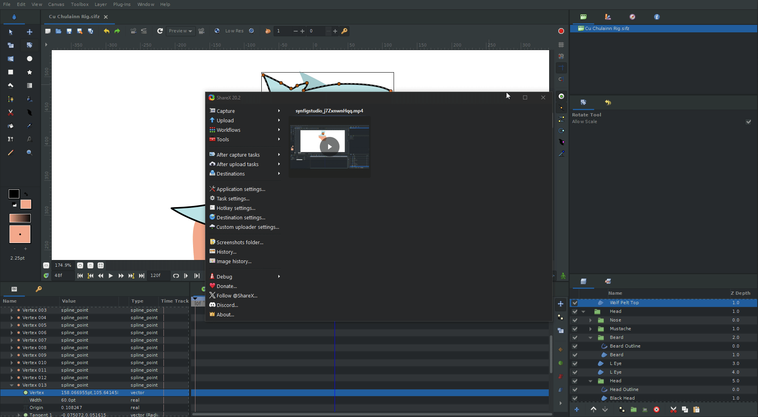Open the Toolbox menu
This screenshot has width=758, height=417.
click(80, 4)
